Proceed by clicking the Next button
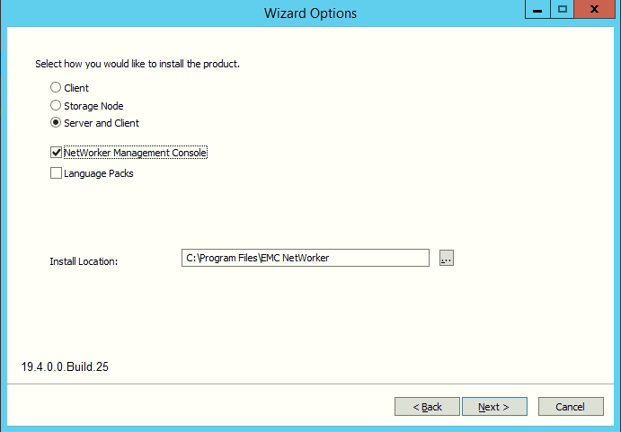 click(x=494, y=407)
